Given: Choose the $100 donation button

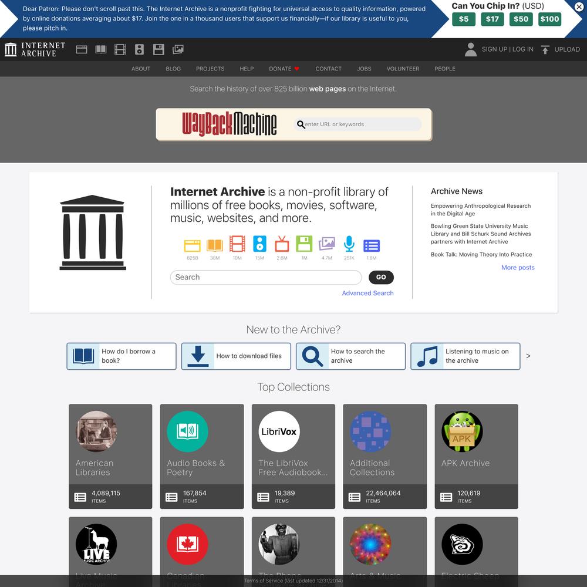Looking at the screenshot, I should 549,19.
